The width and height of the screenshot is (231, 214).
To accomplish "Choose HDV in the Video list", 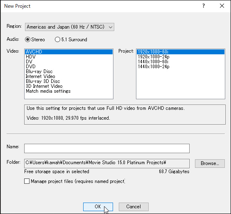I will pos(69,57).
